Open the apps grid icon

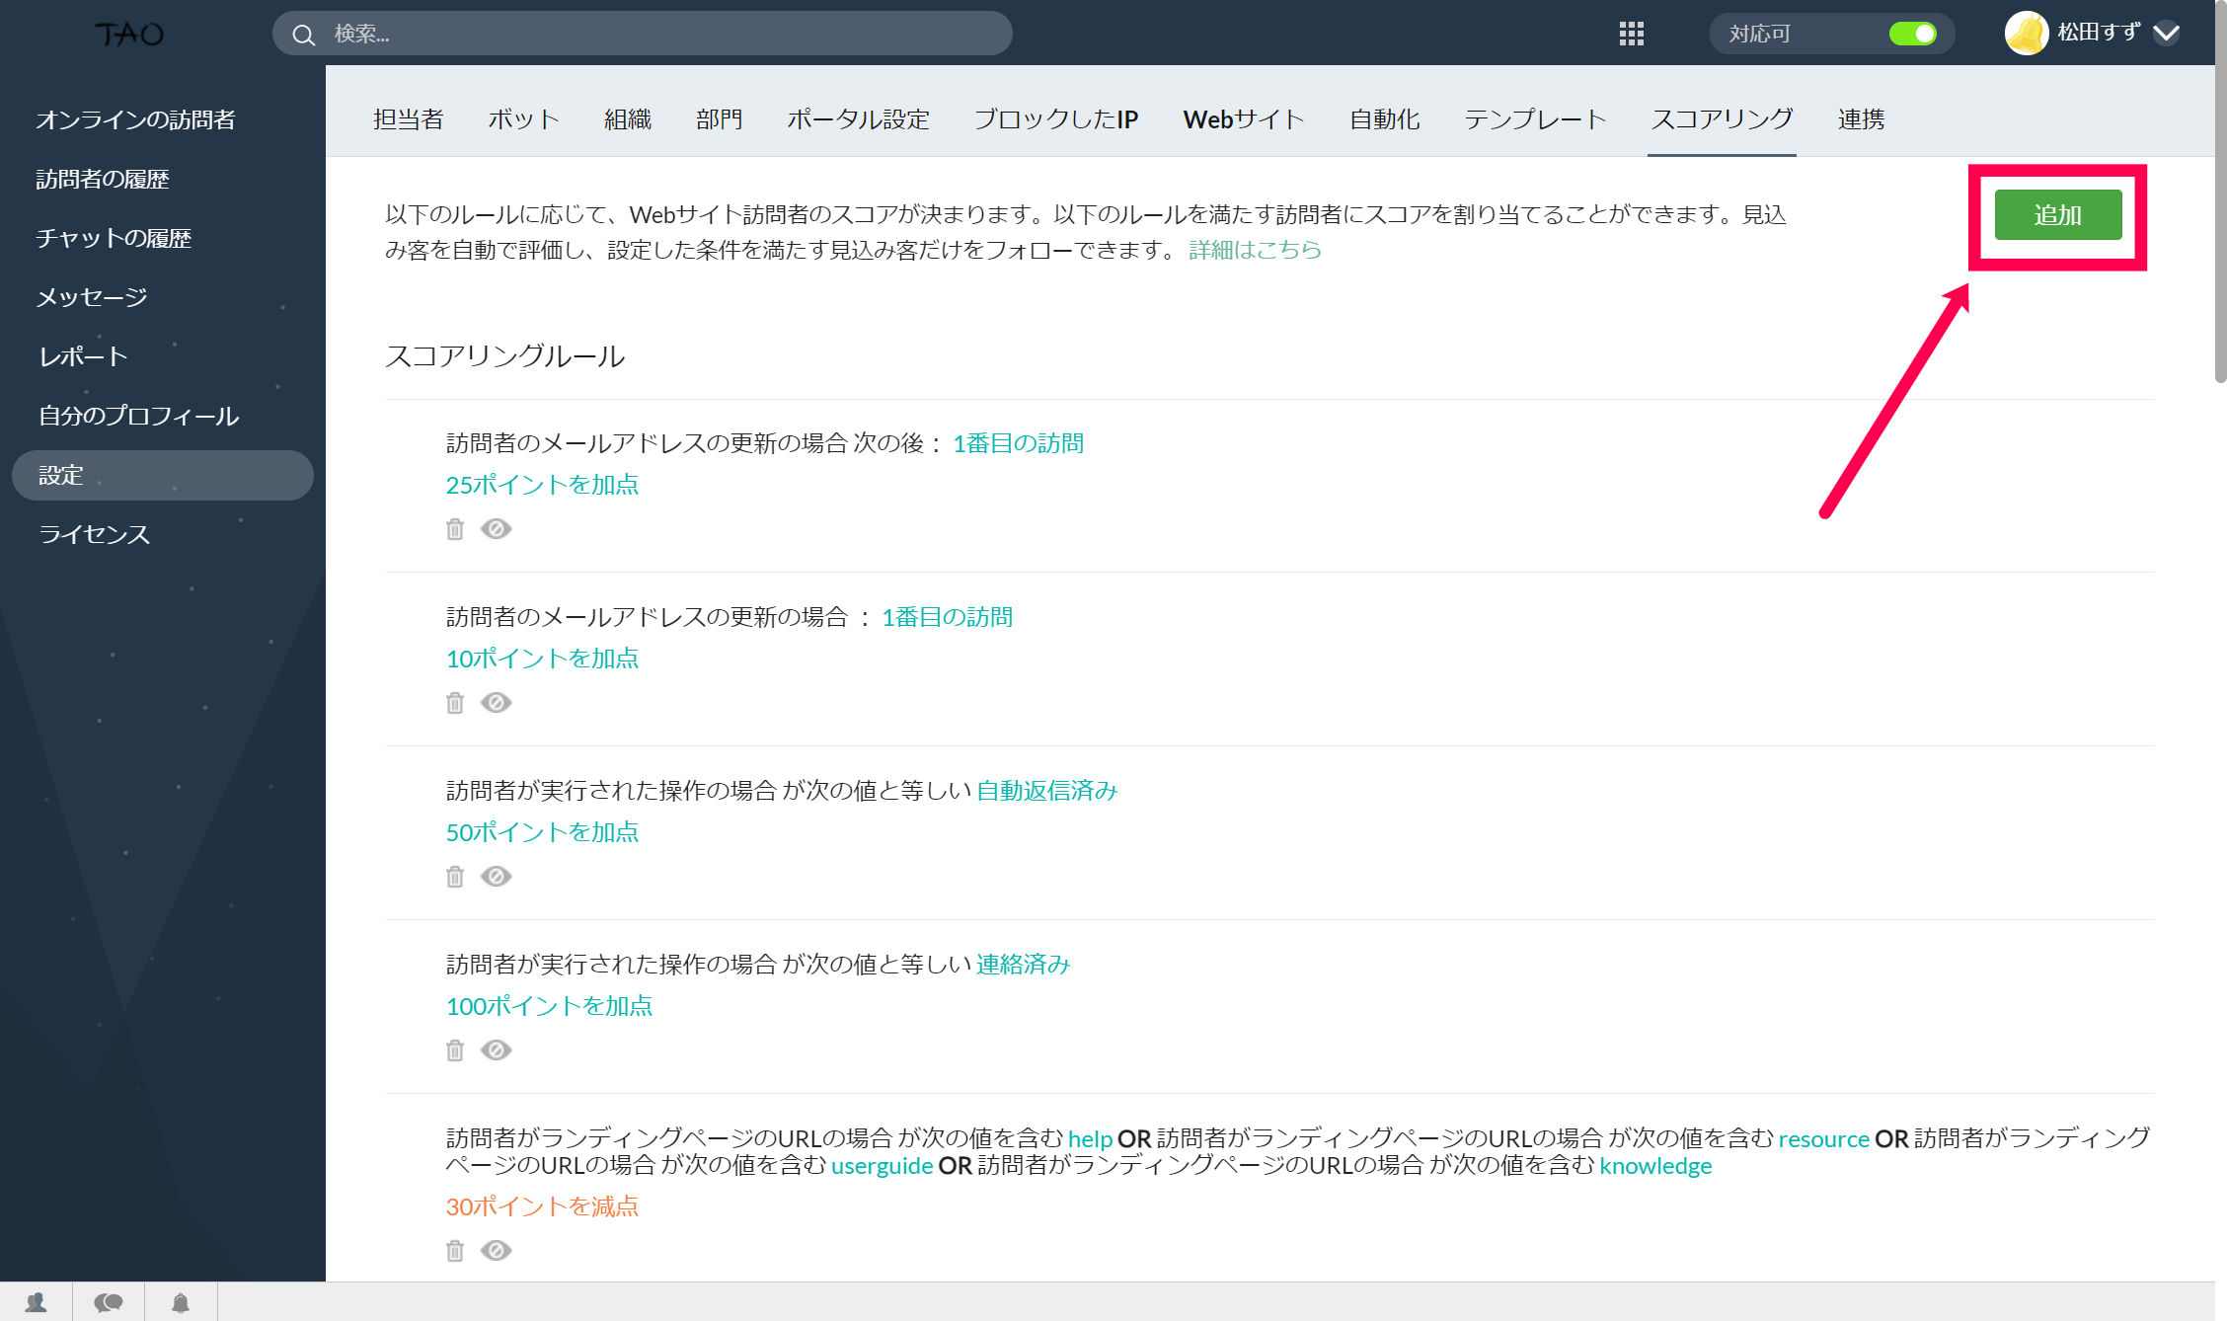[1631, 35]
